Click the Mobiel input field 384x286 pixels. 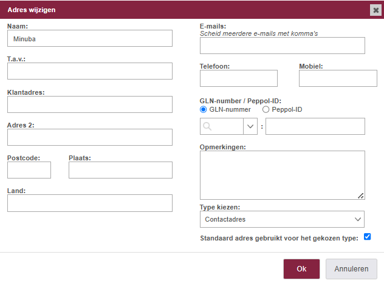[x=338, y=78]
